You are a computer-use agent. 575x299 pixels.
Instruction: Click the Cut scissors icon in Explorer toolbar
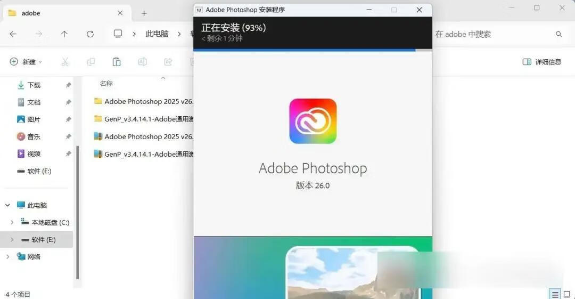click(x=65, y=62)
